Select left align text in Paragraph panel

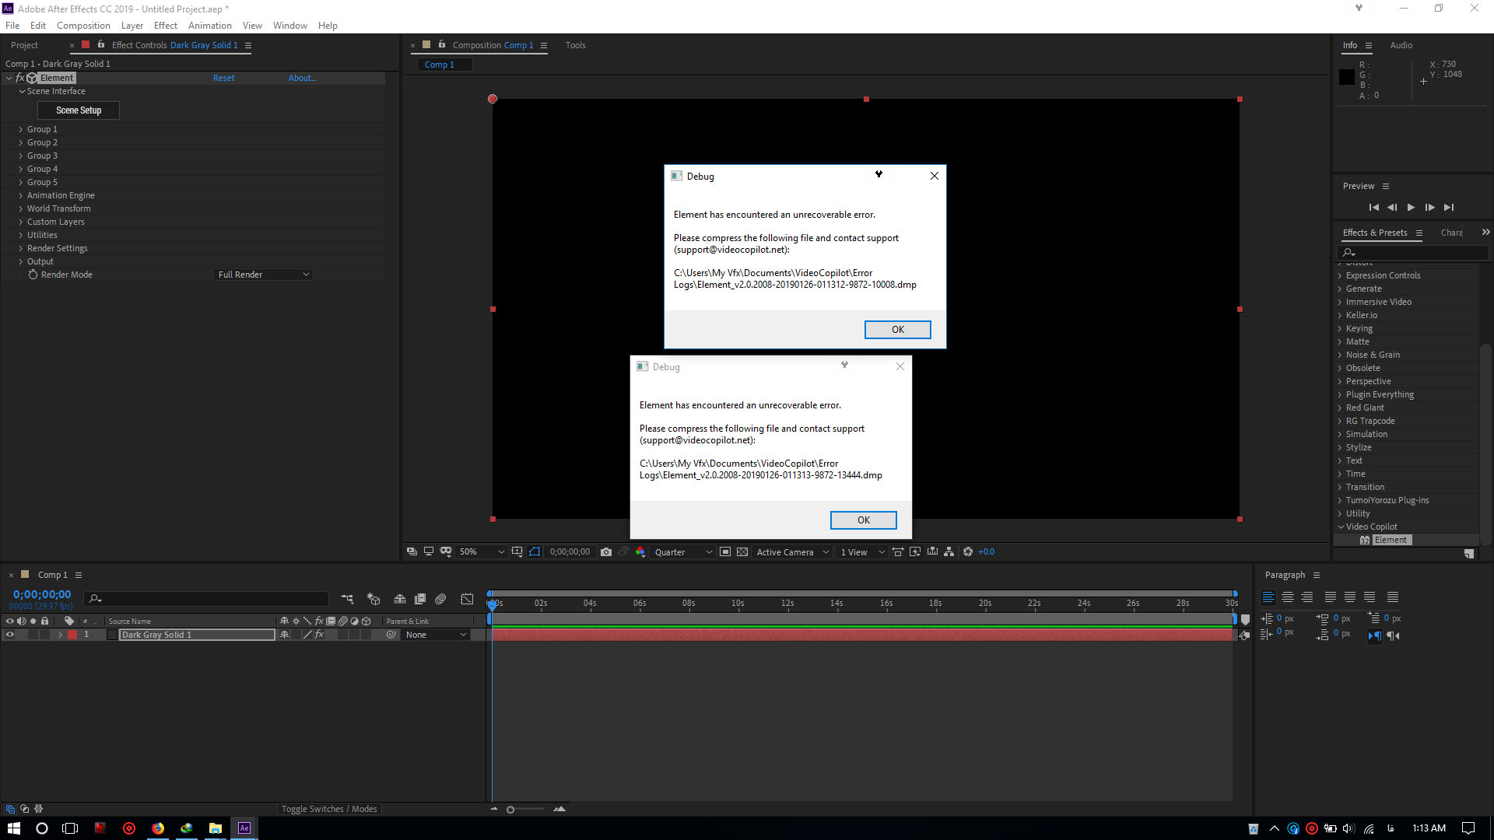(1268, 597)
